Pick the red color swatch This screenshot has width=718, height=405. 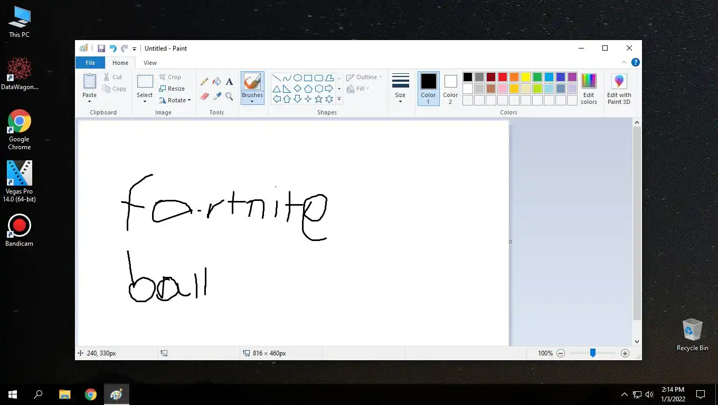(x=503, y=77)
